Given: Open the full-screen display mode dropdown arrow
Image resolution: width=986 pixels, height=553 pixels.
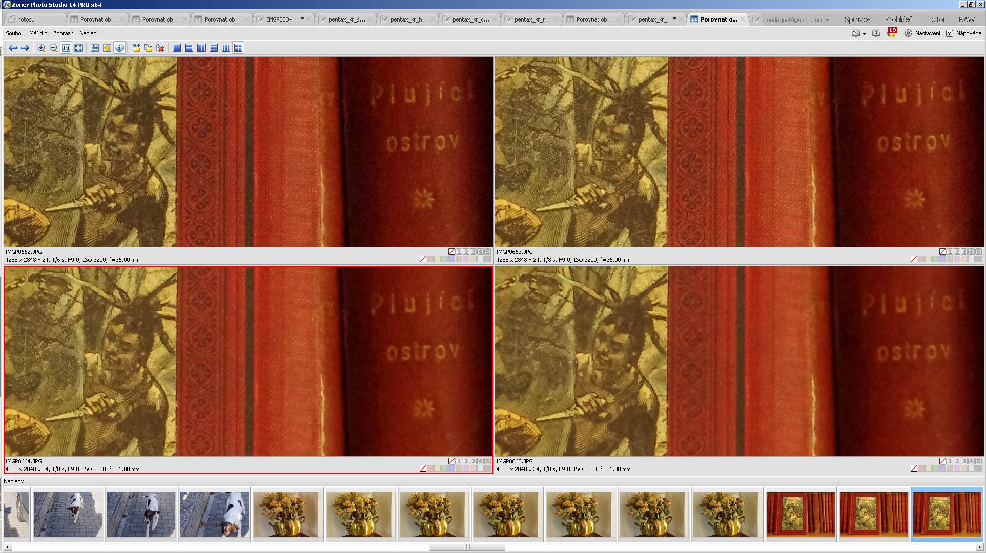Looking at the screenshot, I should point(864,34).
